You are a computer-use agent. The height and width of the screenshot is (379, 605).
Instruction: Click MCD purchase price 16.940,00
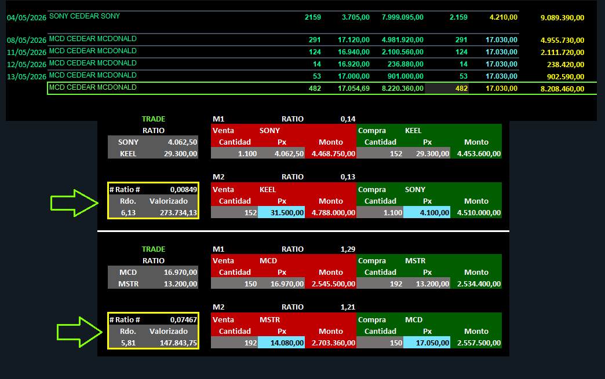point(353,52)
